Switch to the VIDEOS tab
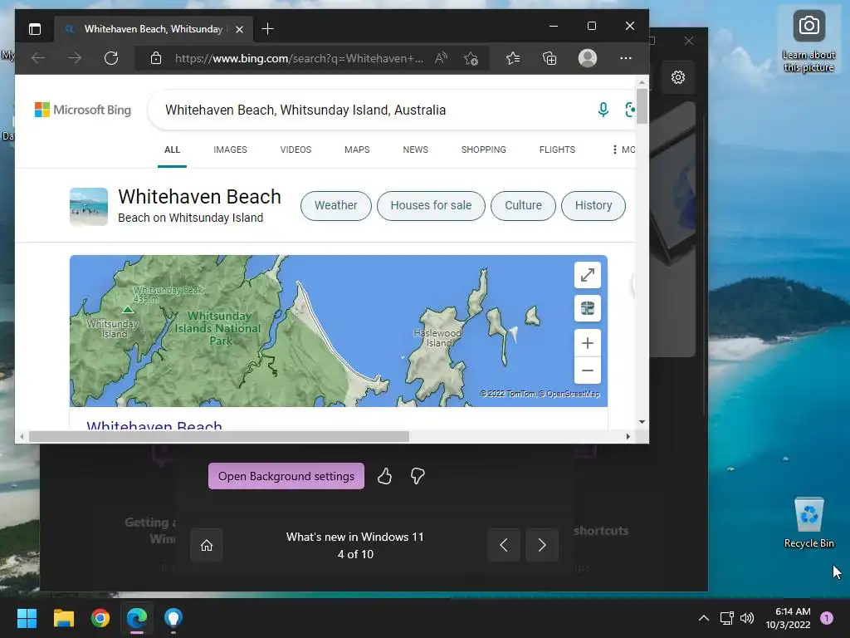 point(296,150)
